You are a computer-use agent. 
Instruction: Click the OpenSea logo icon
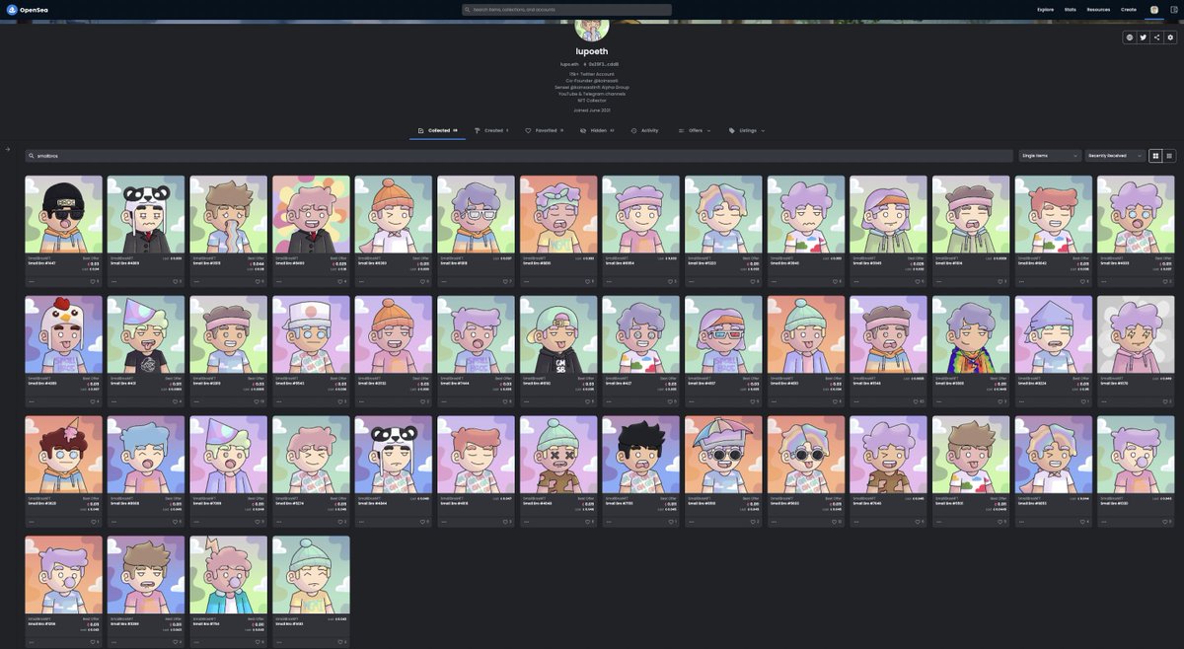(11, 9)
